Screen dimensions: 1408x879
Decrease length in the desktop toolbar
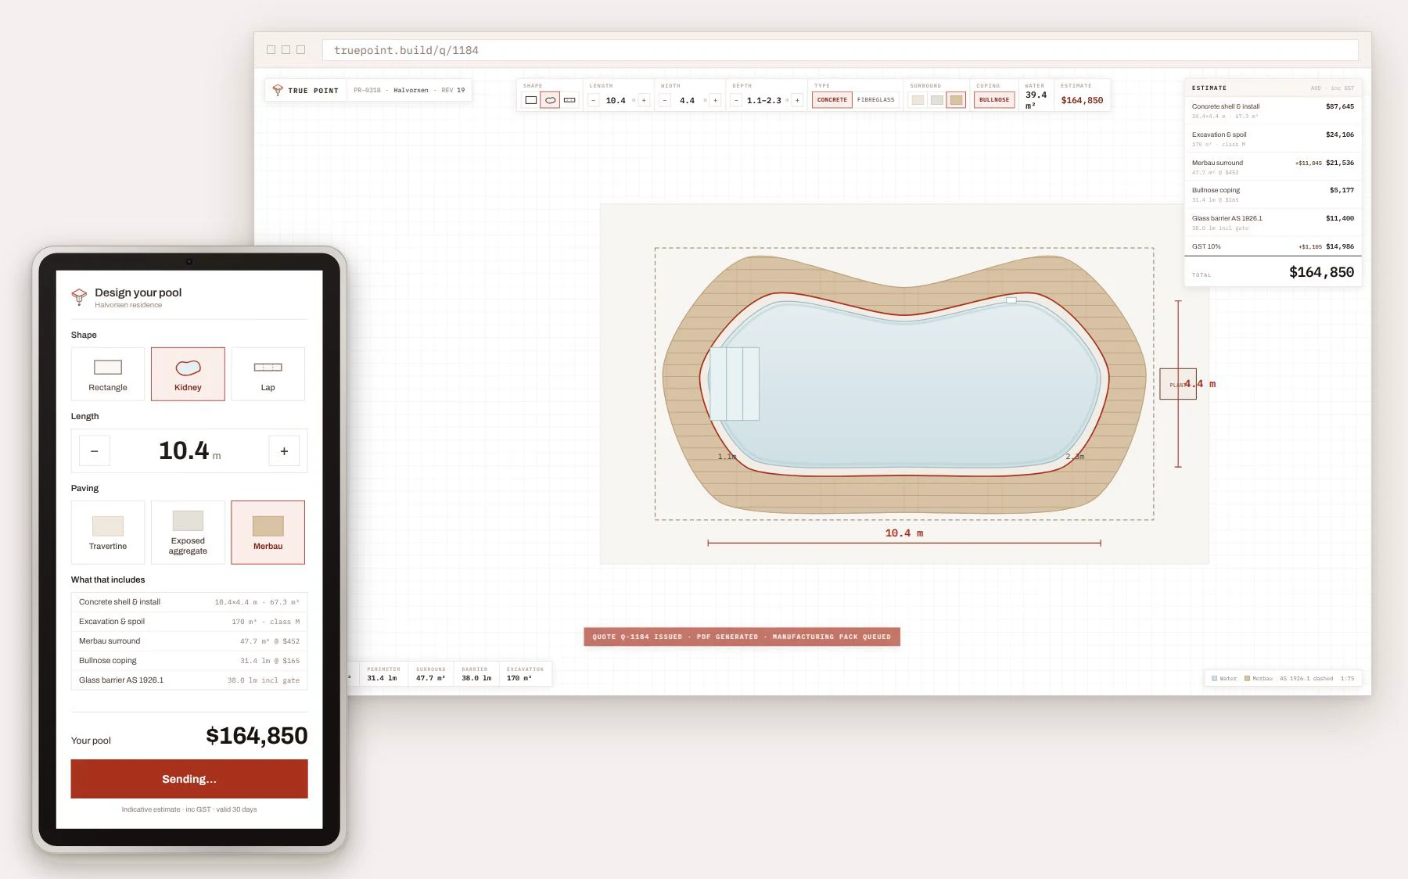point(594,100)
